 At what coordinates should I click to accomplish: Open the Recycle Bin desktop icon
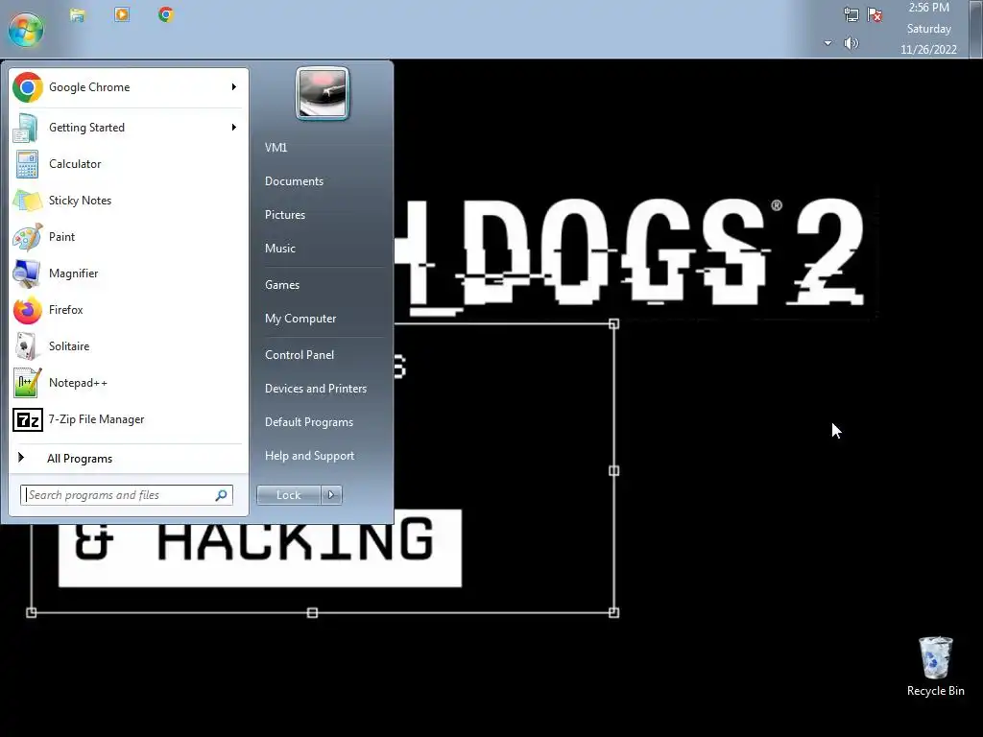(x=936, y=657)
